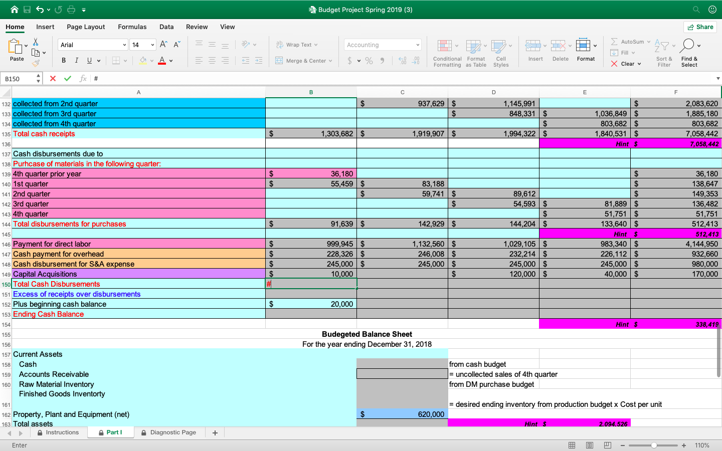The width and height of the screenshot is (722, 451).
Task: Increase indent of cell content
Action: [x=259, y=61]
